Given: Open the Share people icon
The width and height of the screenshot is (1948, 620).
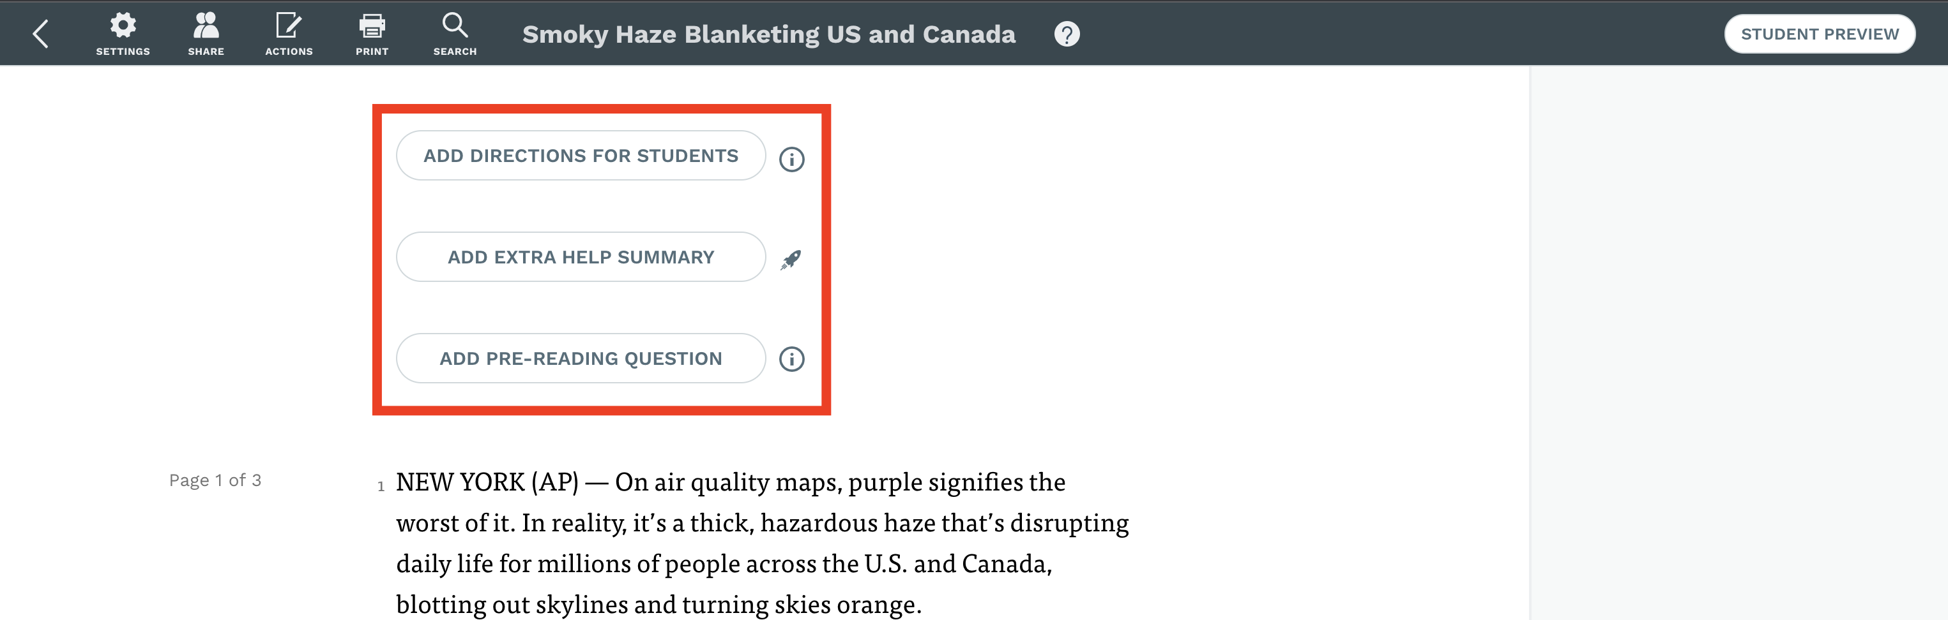Looking at the screenshot, I should click(206, 34).
